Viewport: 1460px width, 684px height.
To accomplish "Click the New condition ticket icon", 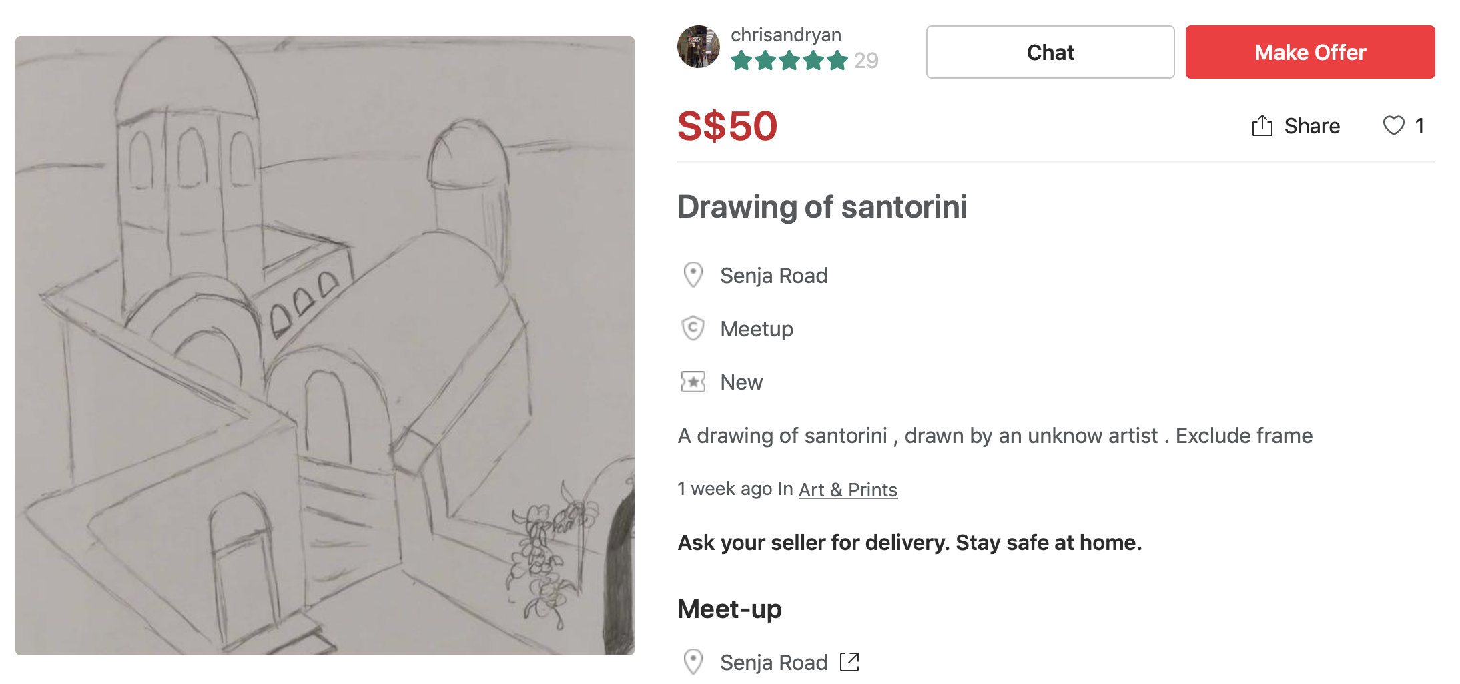I will tap(693, 382).
